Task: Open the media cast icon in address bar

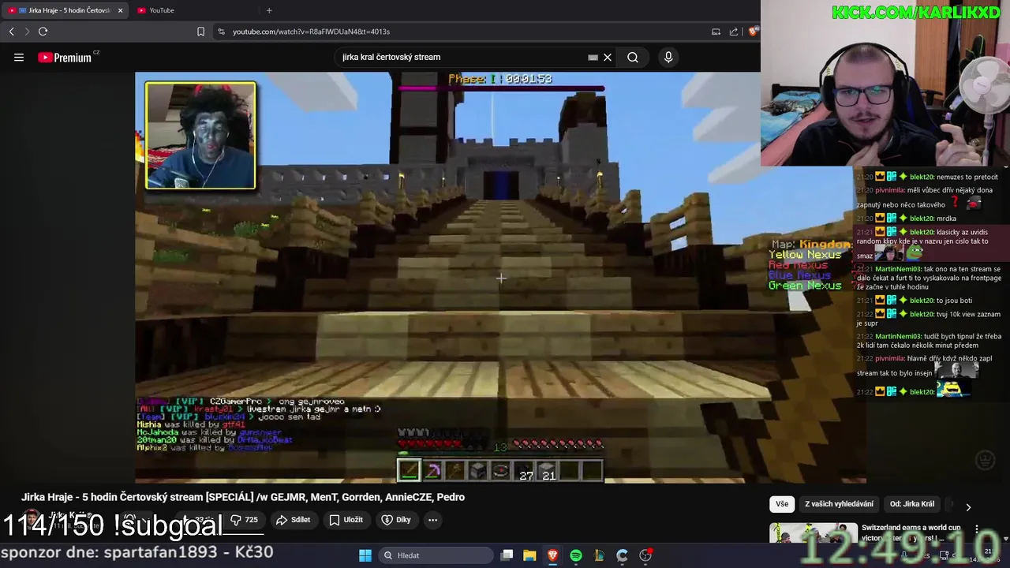Action: (x=716, y=32)
